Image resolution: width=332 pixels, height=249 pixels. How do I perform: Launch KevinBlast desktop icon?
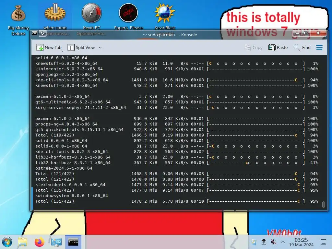click(x=165, y=16)
